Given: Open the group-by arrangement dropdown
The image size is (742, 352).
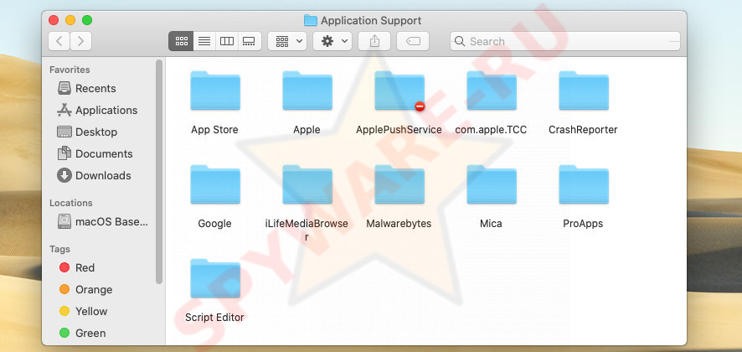Looking at the screenshot, I should 287,41.
